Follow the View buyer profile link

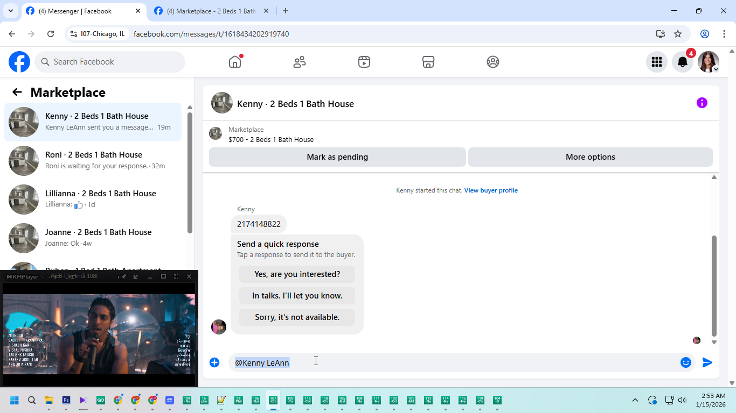491,190
